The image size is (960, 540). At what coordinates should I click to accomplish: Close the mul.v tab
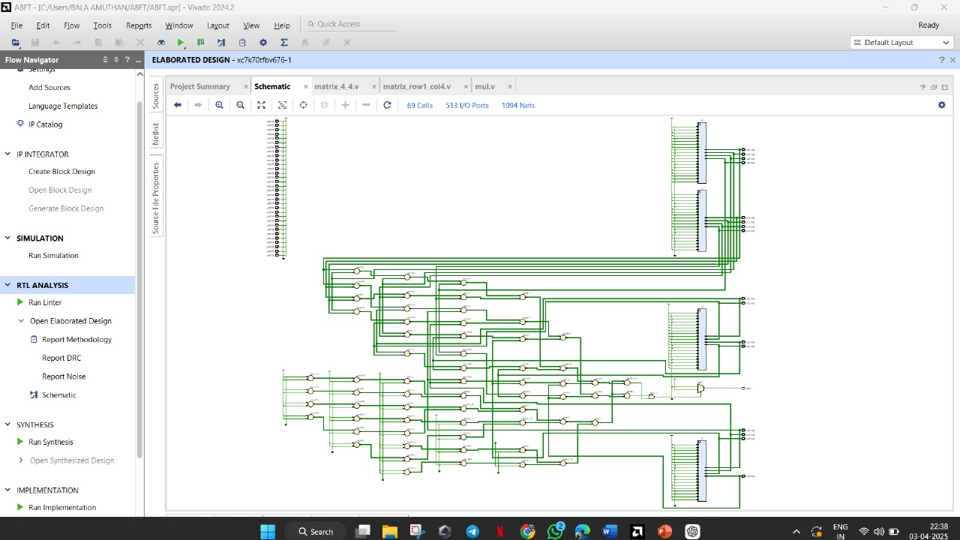tap(510, 86)
